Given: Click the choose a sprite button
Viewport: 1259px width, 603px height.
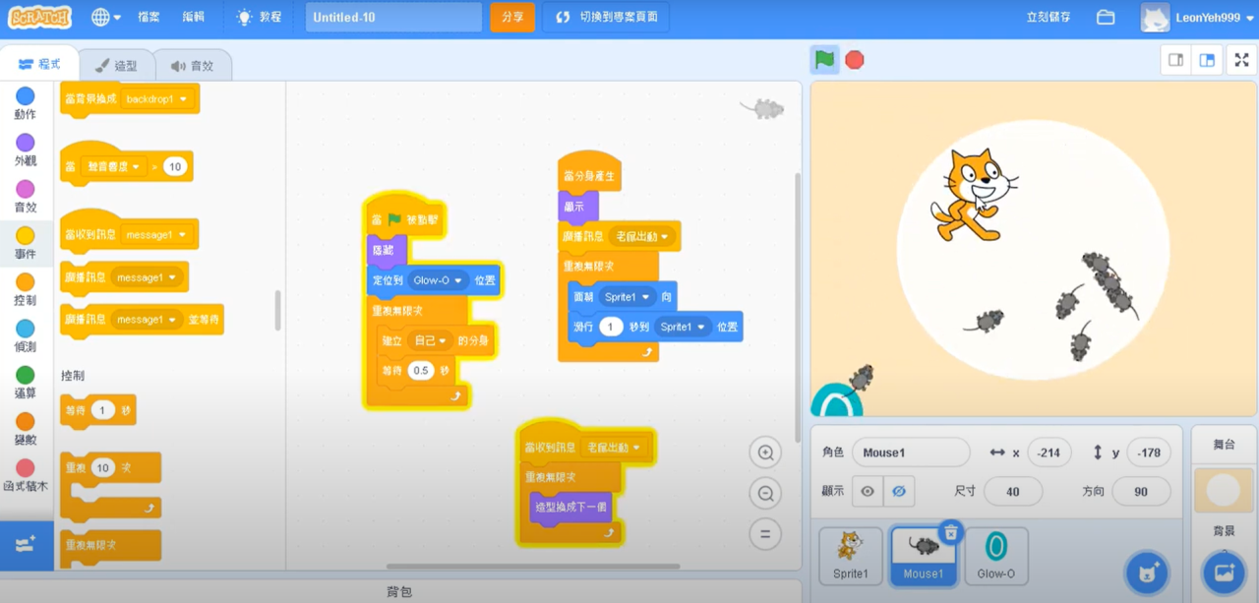Looking at the screenshot, I should tap(1147, 573).
